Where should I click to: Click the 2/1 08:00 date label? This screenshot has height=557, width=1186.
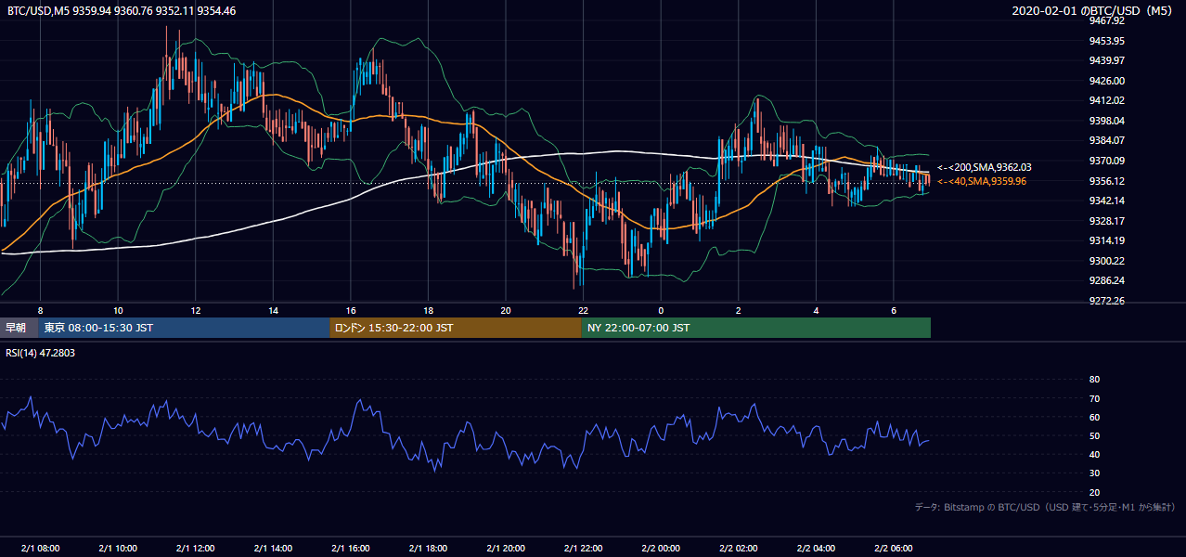tap(40, 548)
